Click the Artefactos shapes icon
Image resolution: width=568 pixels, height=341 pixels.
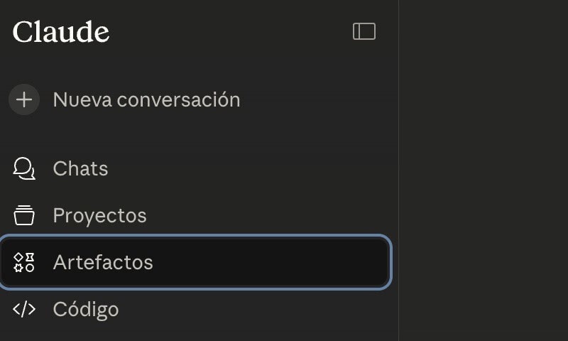tap(24, 262)
